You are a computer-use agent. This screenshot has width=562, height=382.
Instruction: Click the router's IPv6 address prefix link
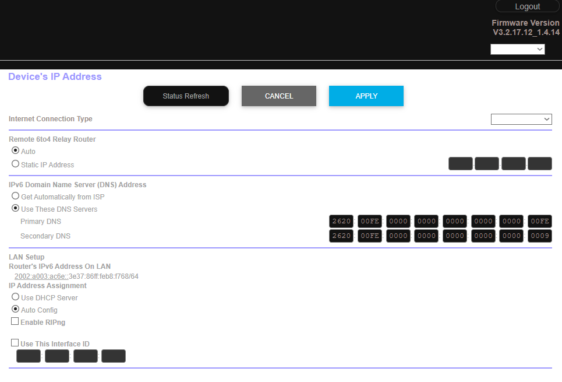tap(41, 276)
